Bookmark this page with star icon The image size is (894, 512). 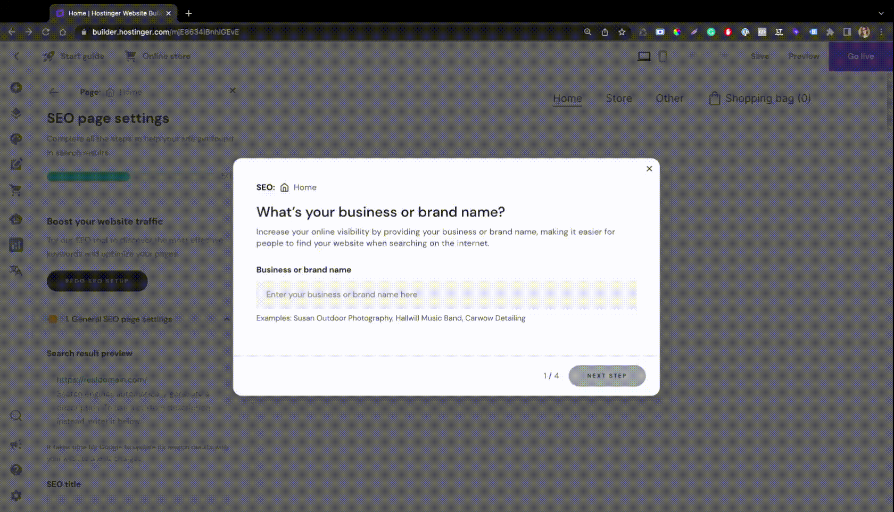tap(622, 32)
